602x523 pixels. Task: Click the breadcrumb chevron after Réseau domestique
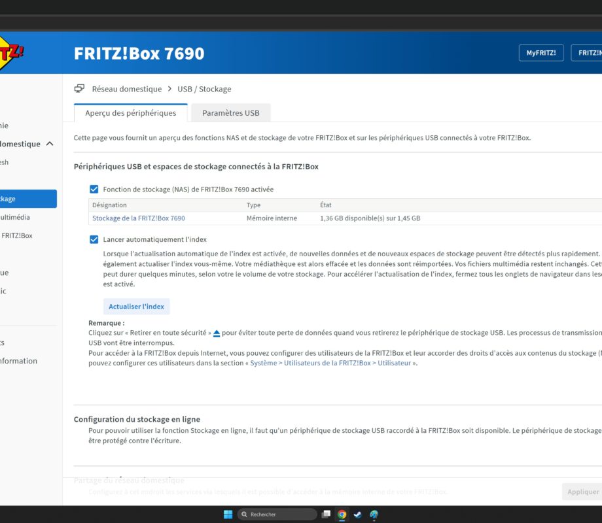click(169, 89)
